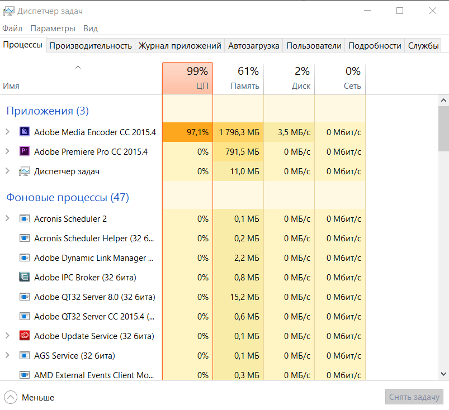Viewport: 449px width, 410px height.
Task: Click the 11,0 МБ memory cell
Action: coord(238,171)
